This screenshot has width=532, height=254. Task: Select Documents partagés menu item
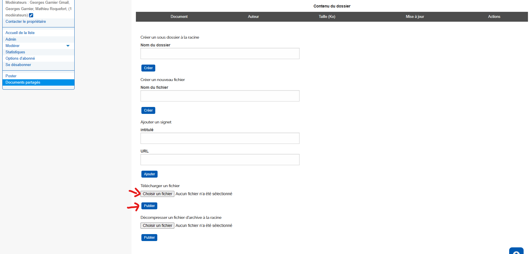click(x=23, y=82)
